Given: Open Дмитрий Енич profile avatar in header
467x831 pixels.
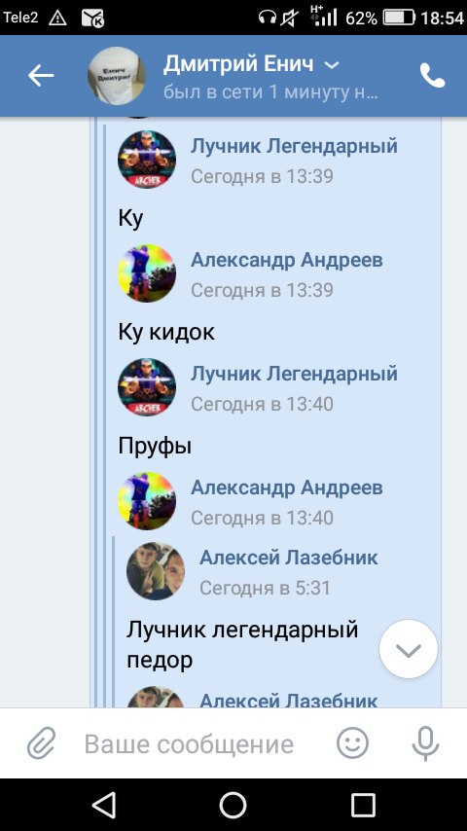Looking at the screenshot, I should pyautogui.click(x=117, y=76).
